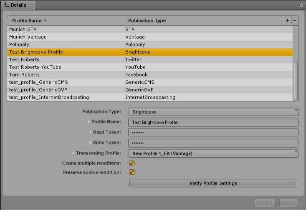The image size is (306, 210).
Task: Open the Details panel menu arrow
Action: click(301, 5)
